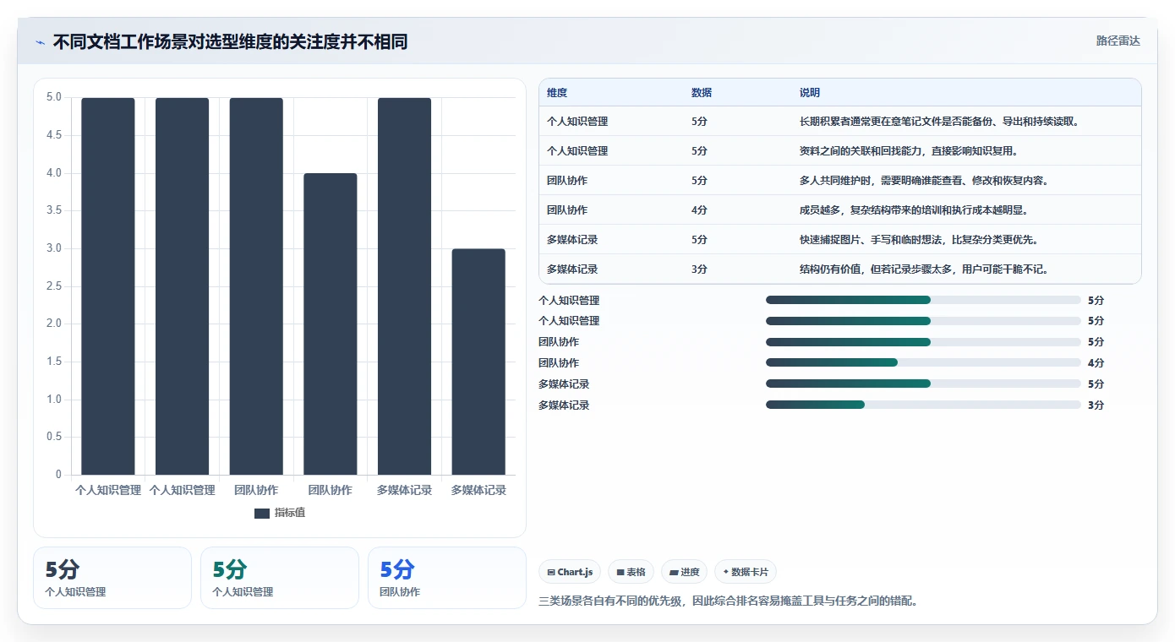Select the Chart.js tag

(x=571, y=572)
